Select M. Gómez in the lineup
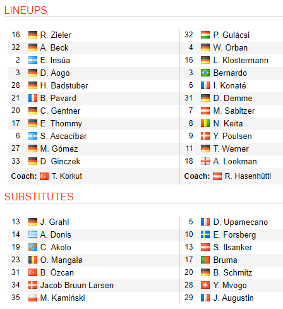283x309 pixels. click(x=59, y=148)
